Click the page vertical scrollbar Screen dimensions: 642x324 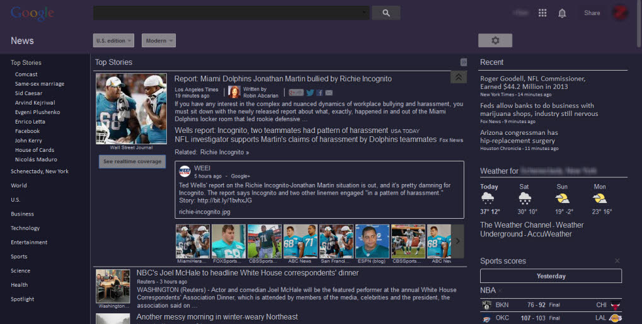(639, 24)
